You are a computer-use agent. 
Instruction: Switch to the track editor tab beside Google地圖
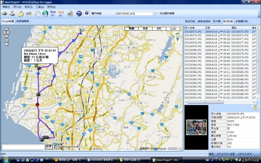point(23,21)
